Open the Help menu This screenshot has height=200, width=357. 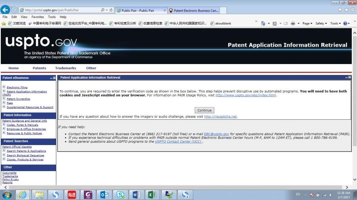click(63, 17)
